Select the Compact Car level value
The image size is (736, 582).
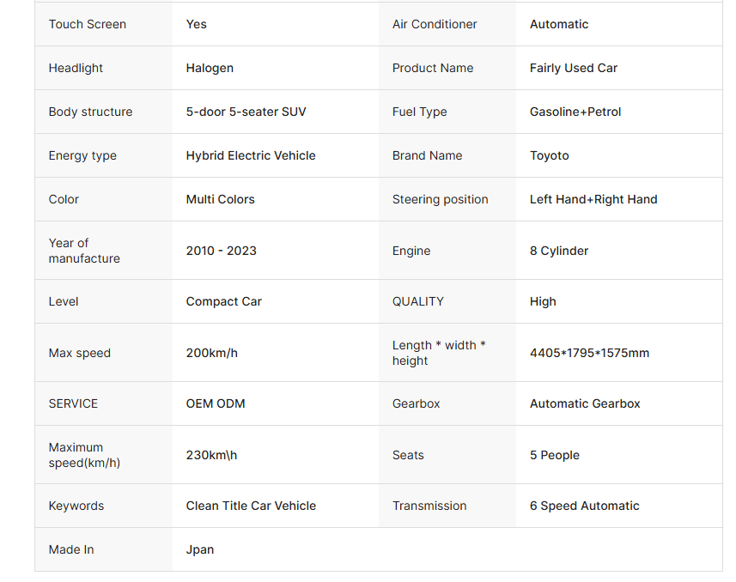pyautogui.click(x=223, y=301)
